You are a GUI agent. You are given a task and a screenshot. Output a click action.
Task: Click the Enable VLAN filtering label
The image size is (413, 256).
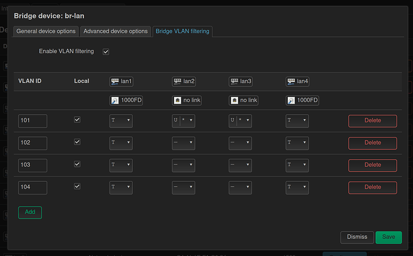pos(66,51)
